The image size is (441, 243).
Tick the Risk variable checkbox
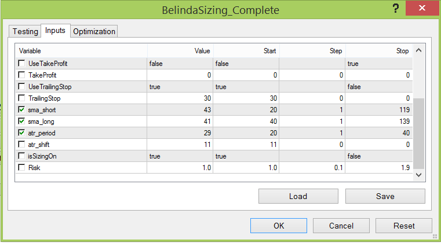[21, 167]
